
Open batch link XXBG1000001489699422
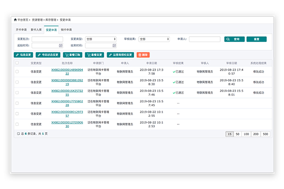(x=67, y=72)
